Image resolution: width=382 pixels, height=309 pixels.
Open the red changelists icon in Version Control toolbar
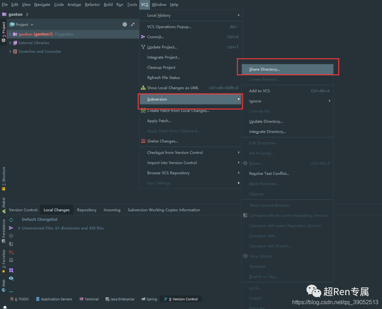(x=11, y=252)
